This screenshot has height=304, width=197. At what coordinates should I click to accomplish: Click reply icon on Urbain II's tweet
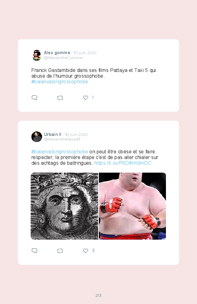pyautogui.click(x=34, y=251)
